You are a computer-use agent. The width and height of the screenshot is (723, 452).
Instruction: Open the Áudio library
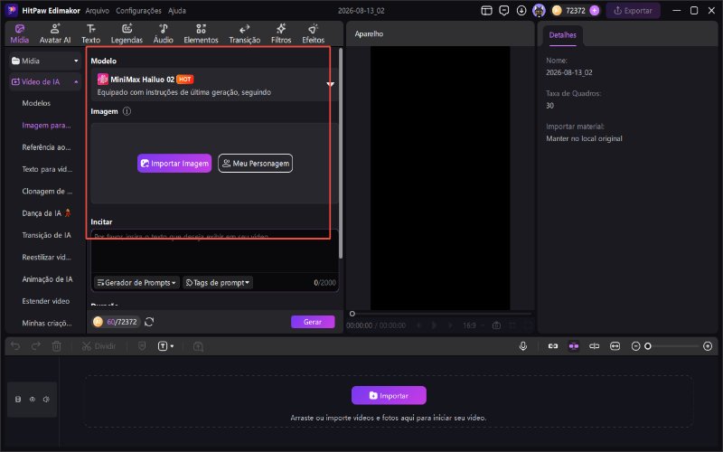coord(164,33)
